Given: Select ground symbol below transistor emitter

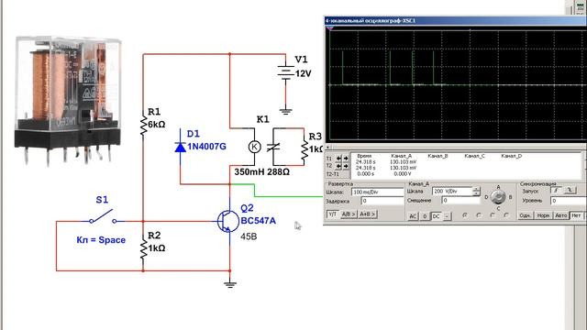Looking at the screenshot, I should [230, 284].
